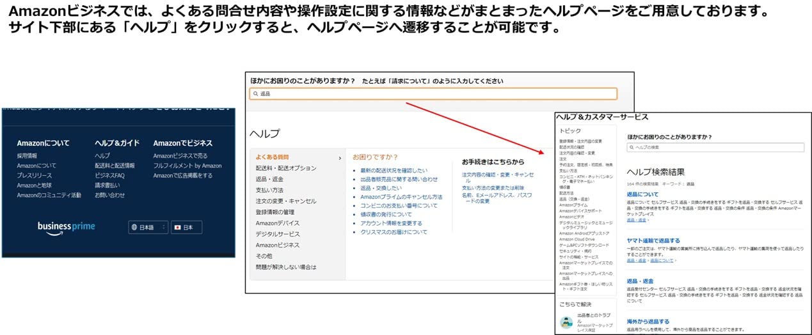The width and height of the screenshot is (812, 335).
Task: Click the search field containing 返品
Action: (433, 94)
